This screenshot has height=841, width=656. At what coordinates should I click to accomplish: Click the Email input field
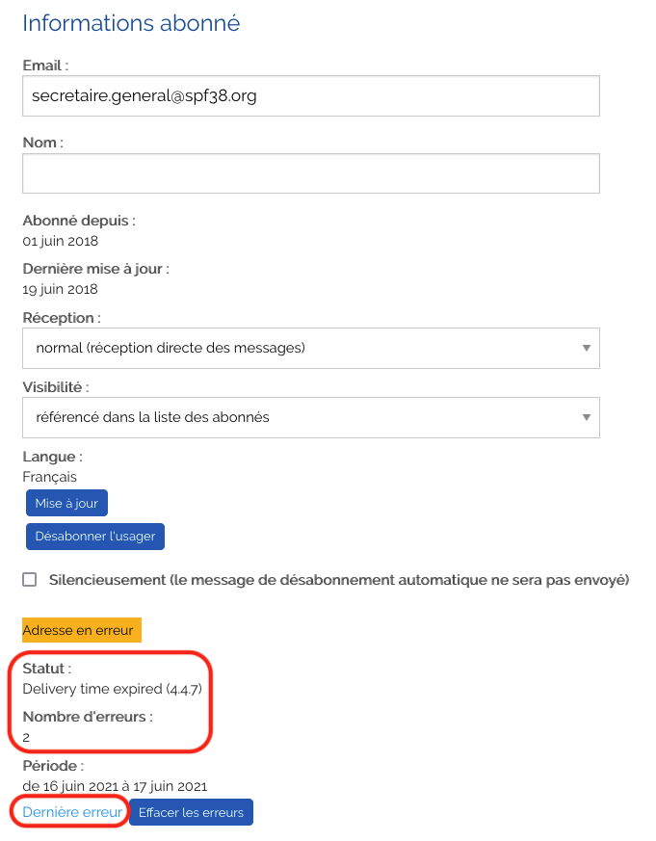coord(310,96)
